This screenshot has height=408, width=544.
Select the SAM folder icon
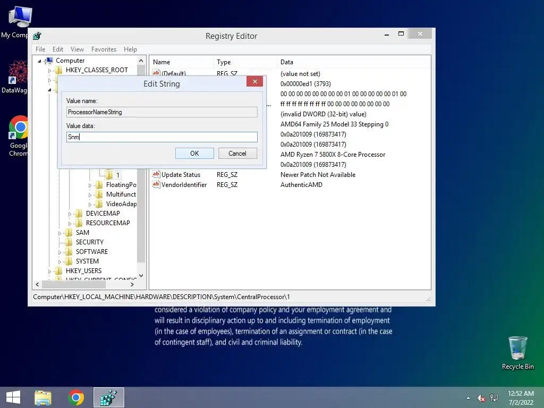point(69,233)
